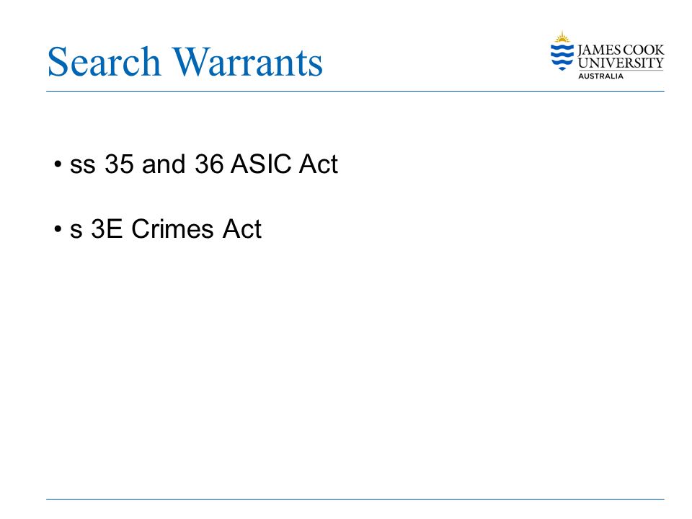Click the word 'Search' in the title
Viewport: 692px width, 519px height.
(104, 62)
